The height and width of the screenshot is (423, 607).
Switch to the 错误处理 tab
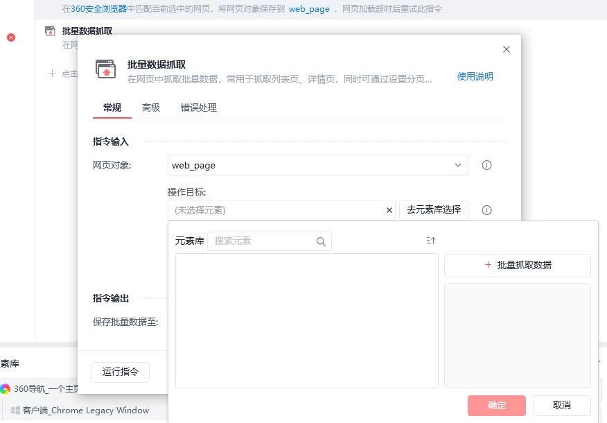(x=199, y=107)
